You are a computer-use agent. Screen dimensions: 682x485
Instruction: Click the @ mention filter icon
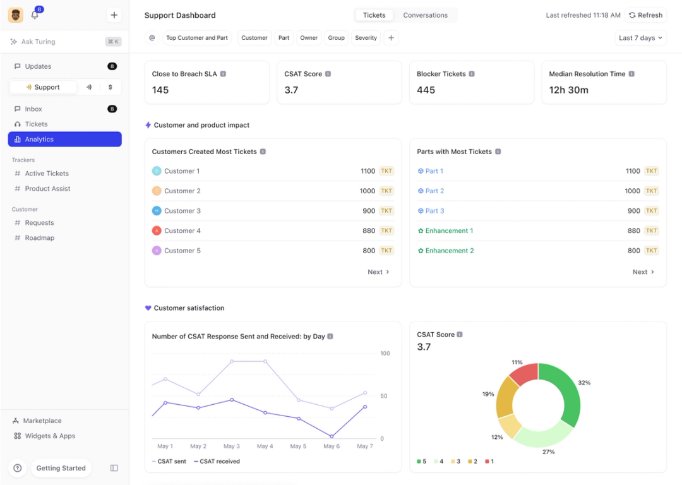tap(152, 38)
